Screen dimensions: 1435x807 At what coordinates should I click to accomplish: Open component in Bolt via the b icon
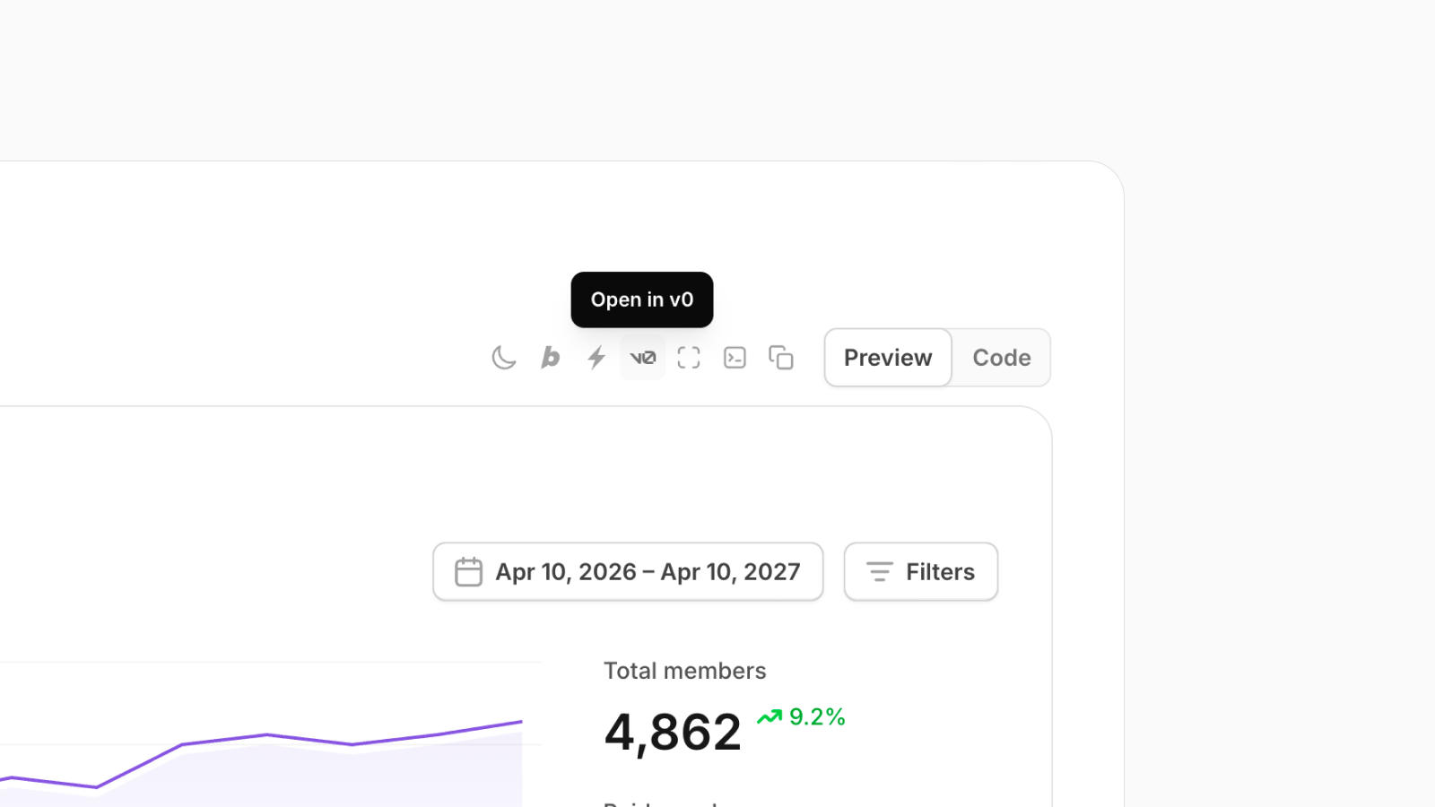click(550, 358)
